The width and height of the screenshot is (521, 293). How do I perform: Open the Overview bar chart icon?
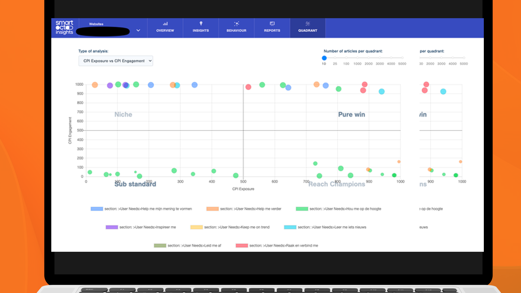click(165, 24)
